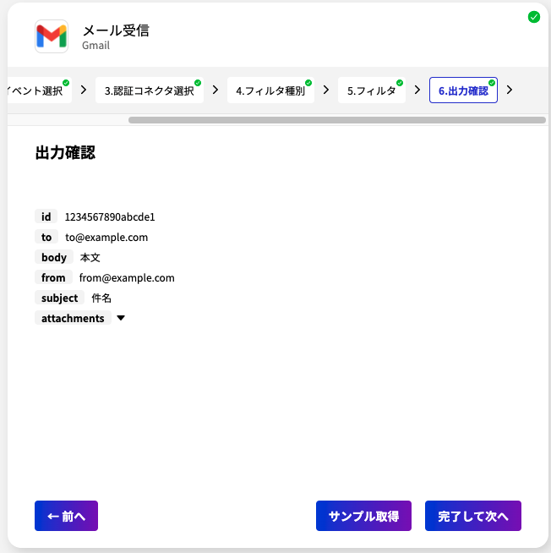Click the id value 1234567890abcde1

point(110,216)
